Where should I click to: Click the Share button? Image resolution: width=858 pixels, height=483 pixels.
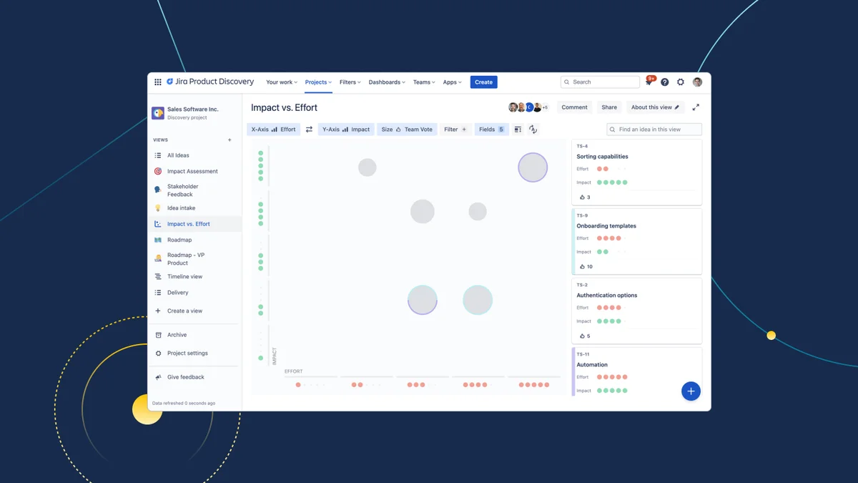(608, 107)
